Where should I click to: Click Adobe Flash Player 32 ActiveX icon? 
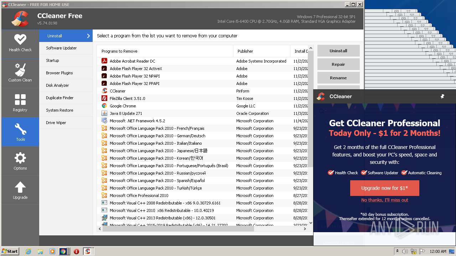(104, 68)
